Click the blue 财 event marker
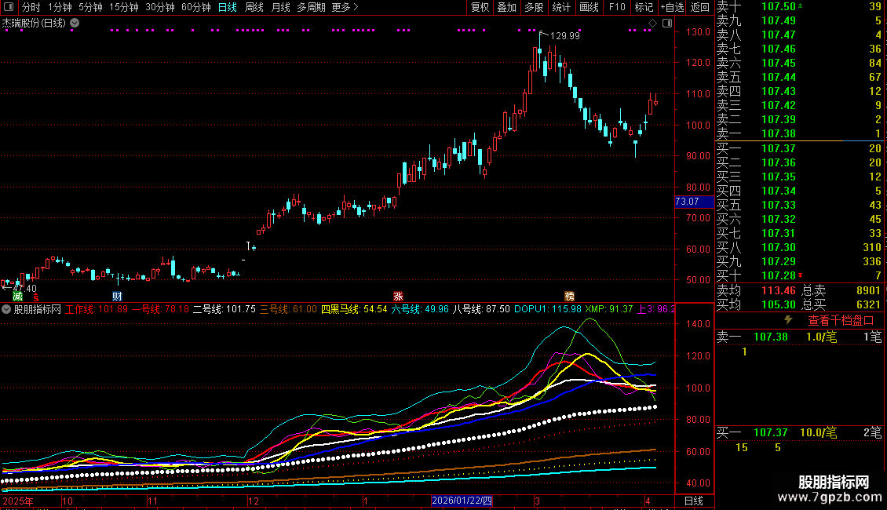This screenshot has width=887, height=510. [117, 297]
